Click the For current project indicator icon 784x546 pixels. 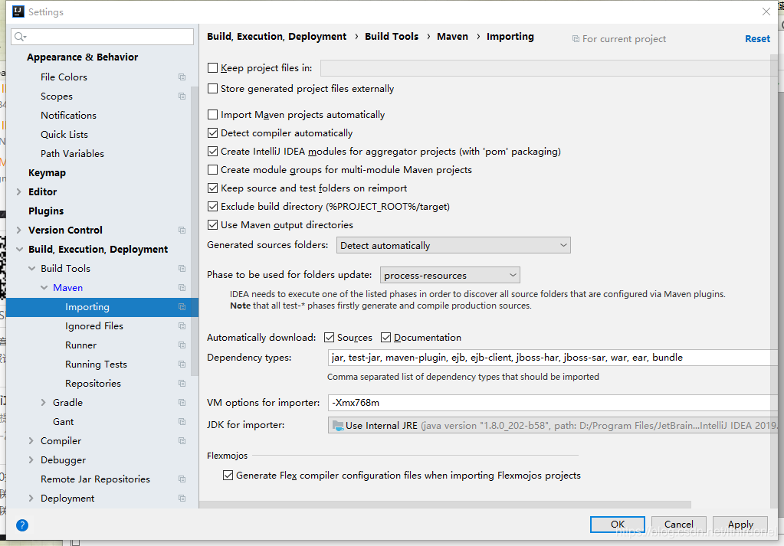(576, 39)
